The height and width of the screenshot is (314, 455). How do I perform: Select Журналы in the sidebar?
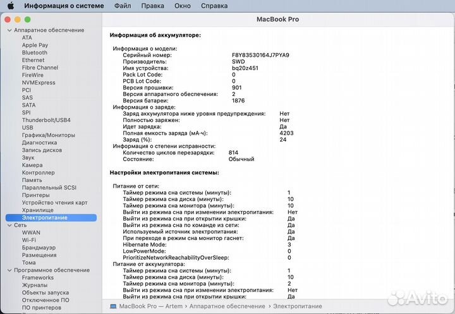tap(35, 286)
